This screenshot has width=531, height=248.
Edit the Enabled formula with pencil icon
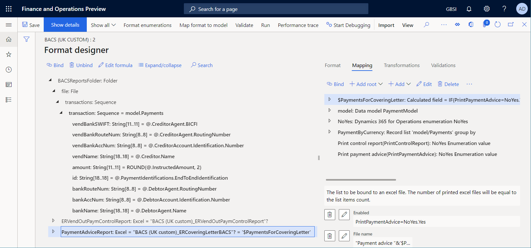344,215
